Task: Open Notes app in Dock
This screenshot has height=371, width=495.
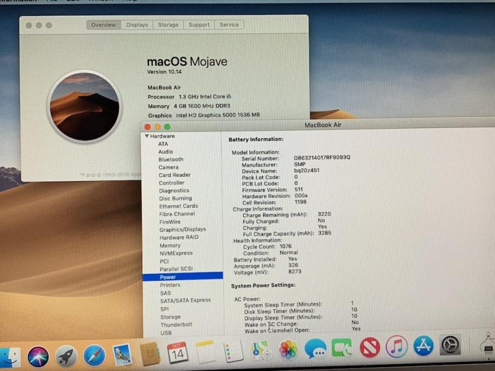Action: pyautogui.click(x=205, y=351)
